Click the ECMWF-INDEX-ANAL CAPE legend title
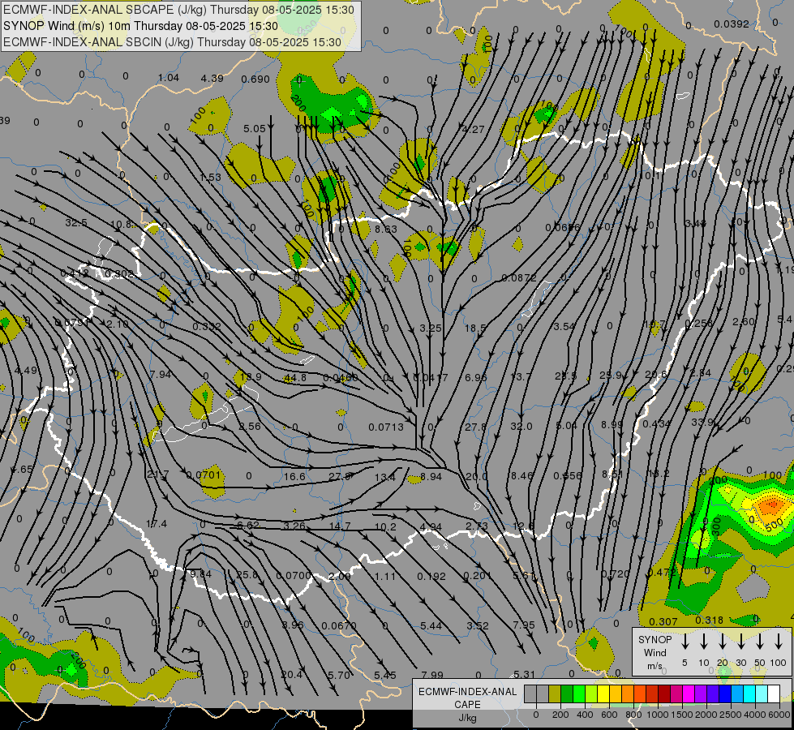The image size is (794, 730). pyautogui.click(x=467, y=698)
